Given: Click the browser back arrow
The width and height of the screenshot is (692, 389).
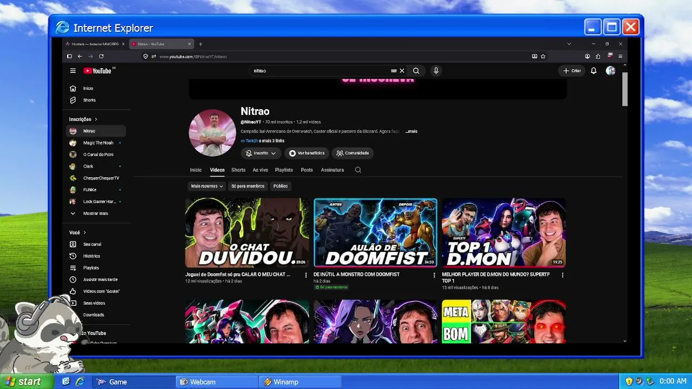Looking at the screenshot, I should coord(80,56).
